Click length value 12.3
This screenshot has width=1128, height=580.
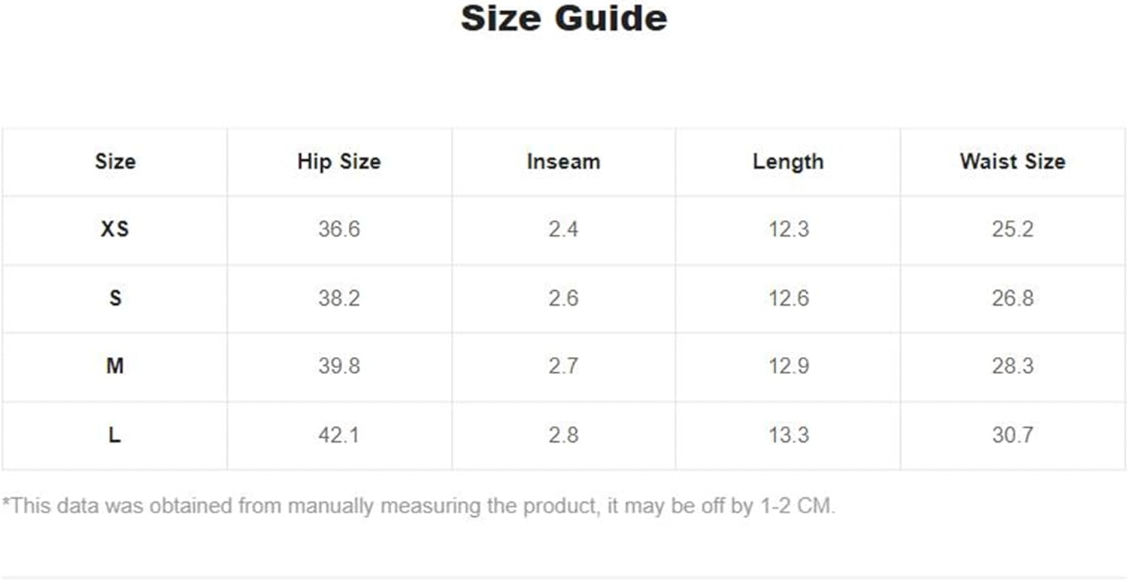pyautogui.click(x=788, y=229)
